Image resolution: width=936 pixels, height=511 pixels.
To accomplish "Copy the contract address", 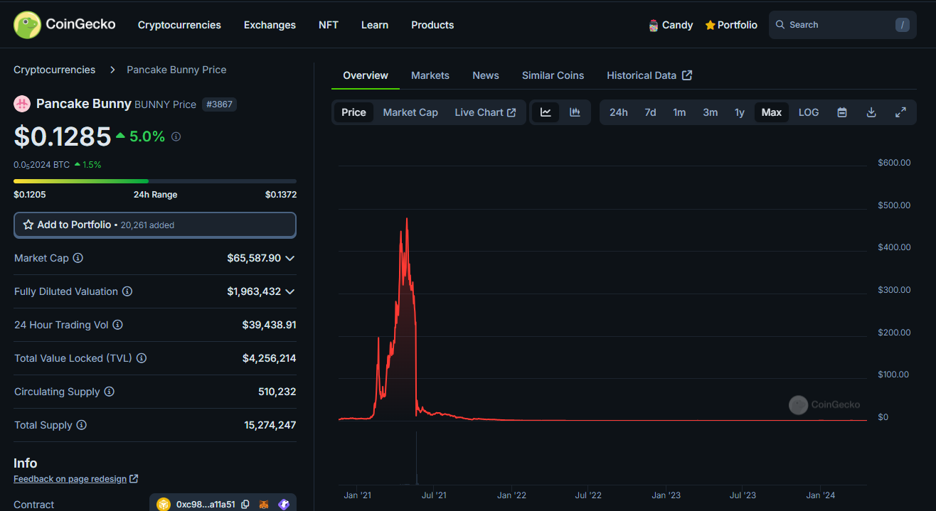I will click(x=245, y=505).
